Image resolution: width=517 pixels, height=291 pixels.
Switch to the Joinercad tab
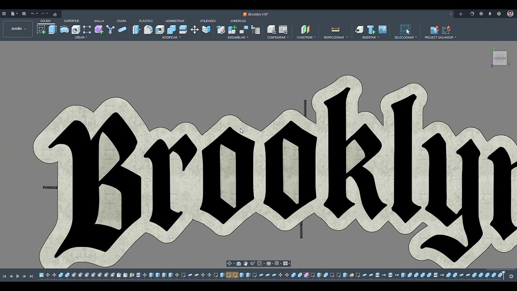tap(238, 21)
